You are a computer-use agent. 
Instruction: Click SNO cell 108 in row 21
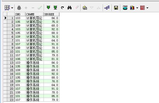point(20,92)
